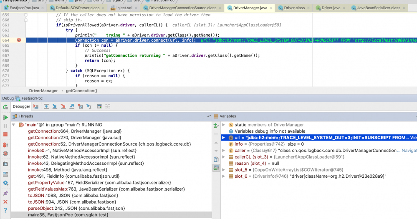Rerun FastjsonPoc debug session
The height and width of the screenshot is (219, 417).
click(5, 107)
